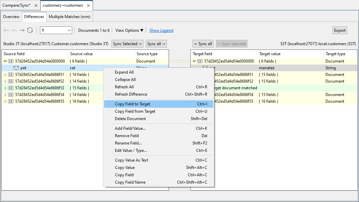Expand source document ending 8686f52
The height and width of the screenshot is (202, 359).
[5, 81]
